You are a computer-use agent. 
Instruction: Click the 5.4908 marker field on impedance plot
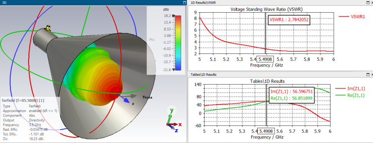pos(266,131)
